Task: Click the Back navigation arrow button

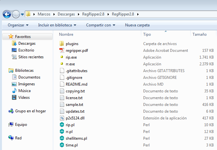Action: coord(7,14)
